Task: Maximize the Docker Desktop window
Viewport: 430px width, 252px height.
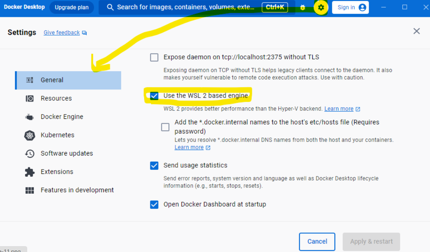Action: (405, 7)
